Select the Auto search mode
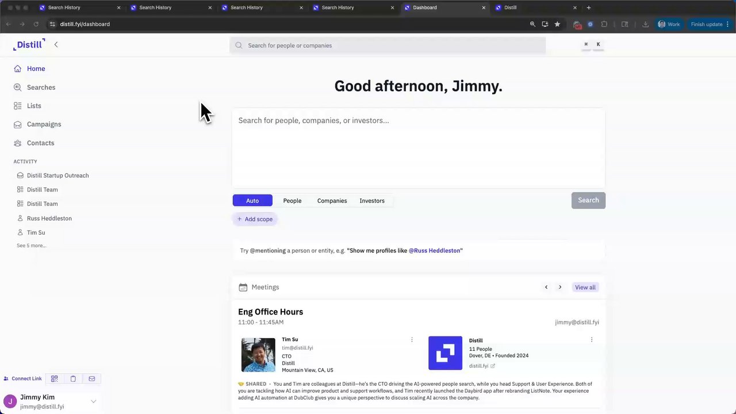 click(x=252, y=201)
